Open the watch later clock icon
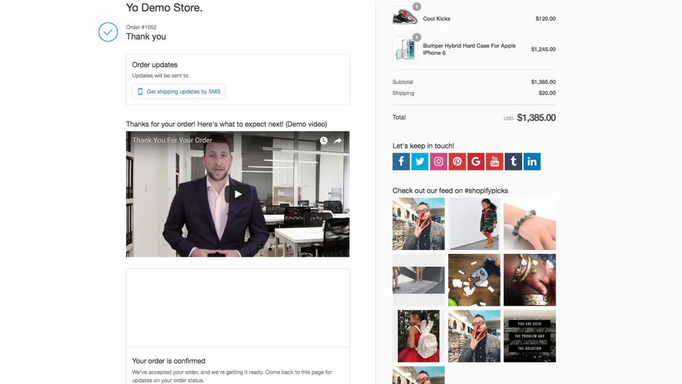 323,140
